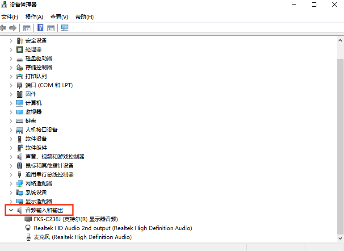Open the blue question mark Help icon

40,28
